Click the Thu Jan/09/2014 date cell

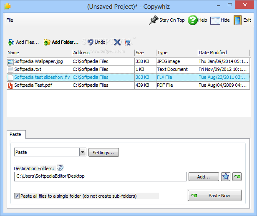pos(224,62)
